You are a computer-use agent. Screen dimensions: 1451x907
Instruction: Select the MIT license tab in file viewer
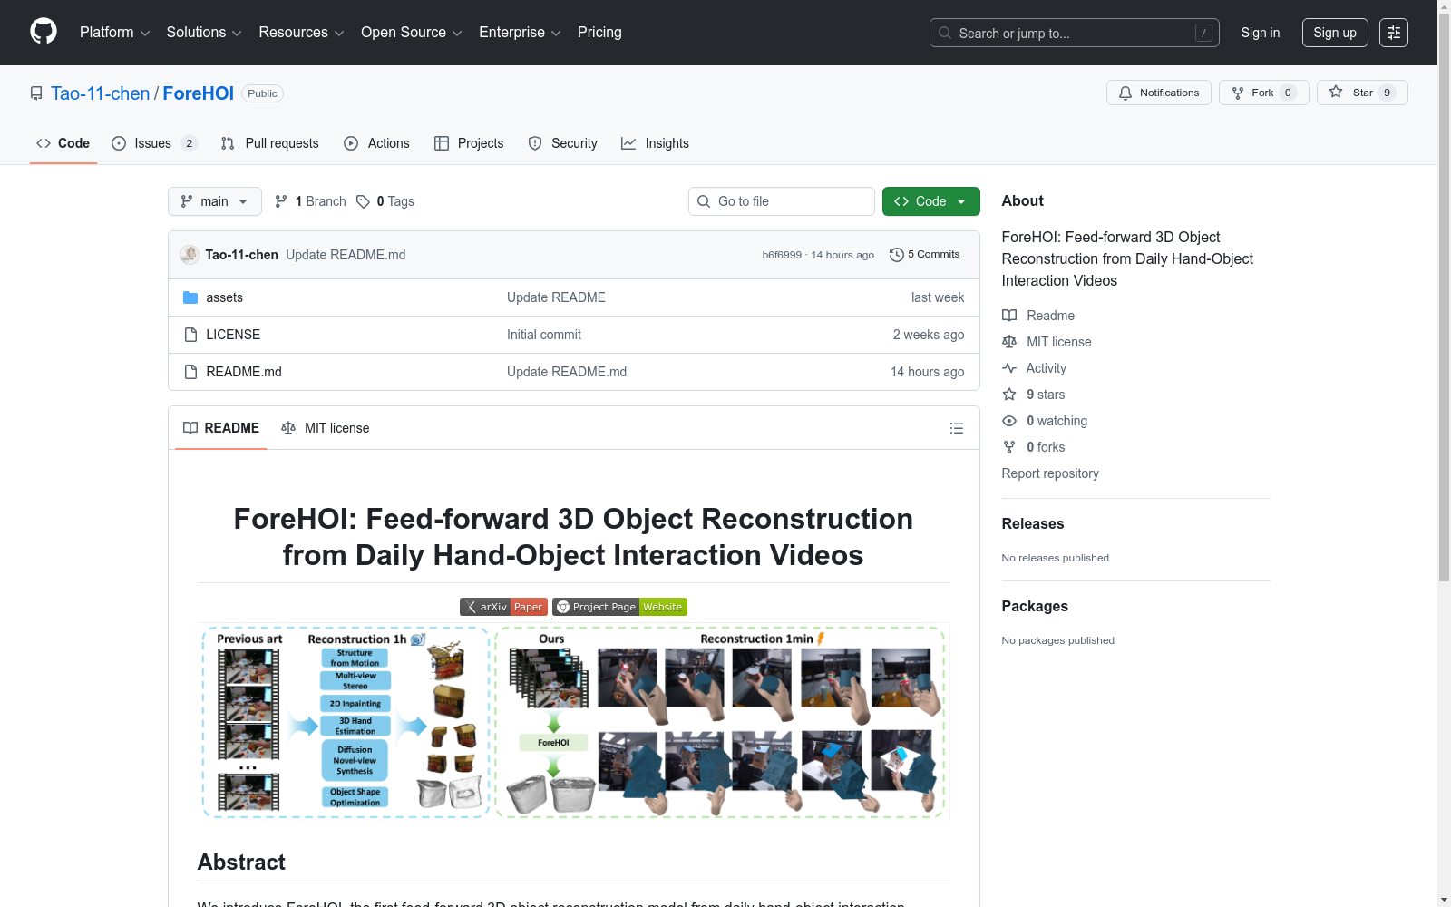point(326,428)
